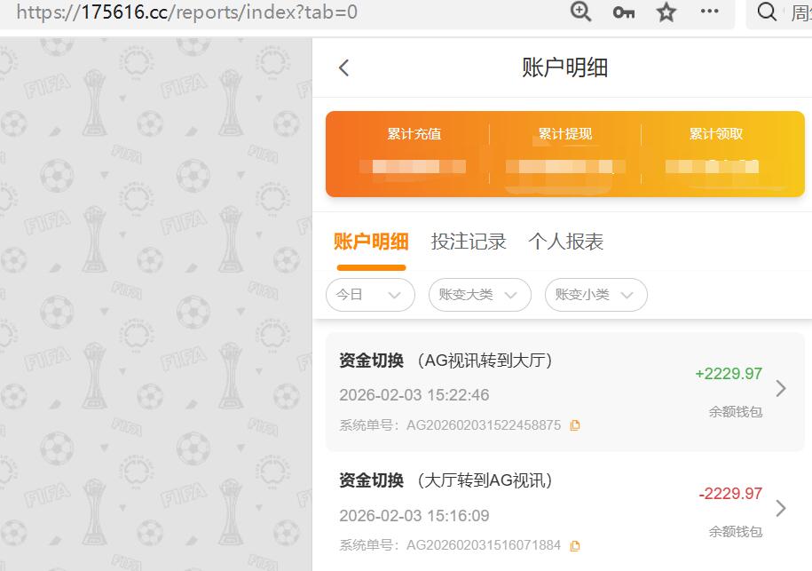
Task: Open details of the -2229.97 transaction chevron
Action: pos(780,508)
